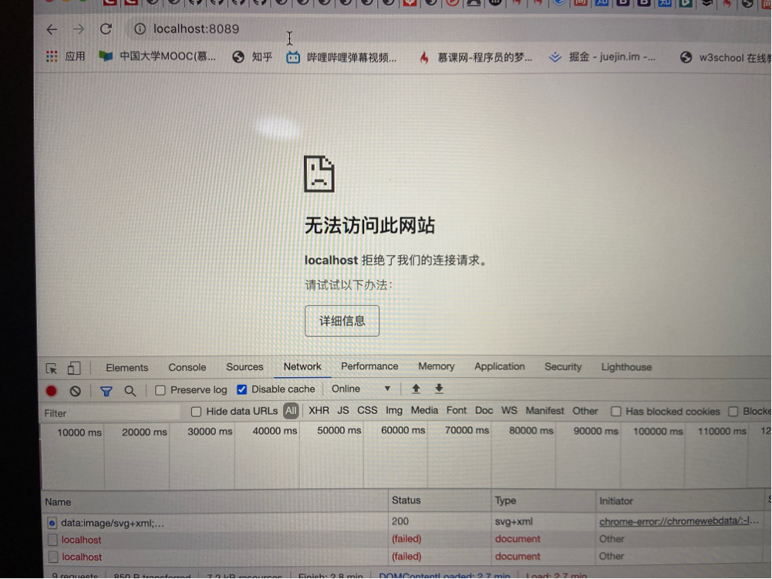
Task: Filter requests by Font
Action: (457, 410)
